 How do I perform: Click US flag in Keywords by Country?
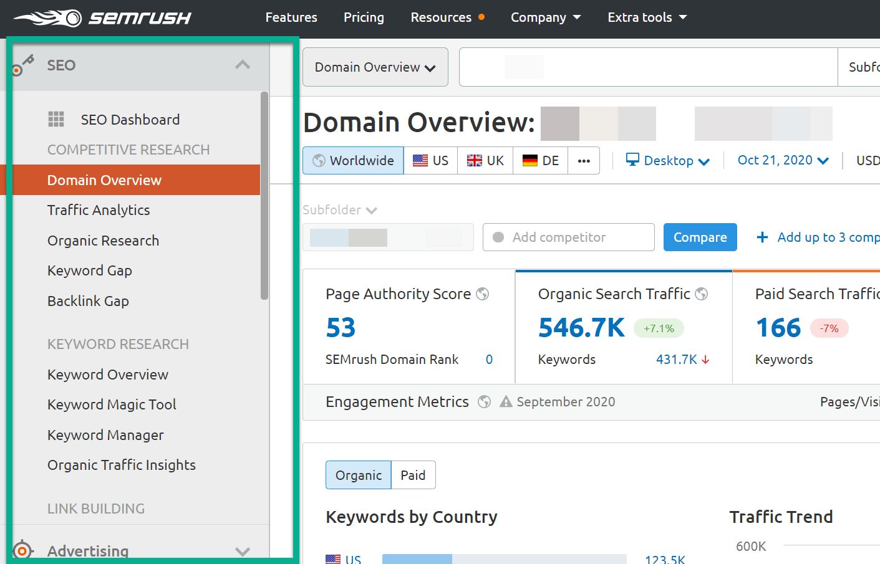[x=333, y=559]
